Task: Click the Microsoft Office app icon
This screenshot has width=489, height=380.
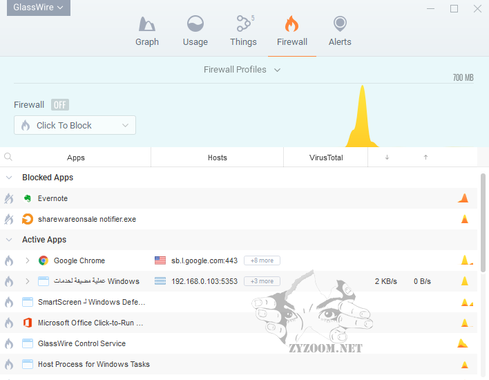Action: point(28,323)
